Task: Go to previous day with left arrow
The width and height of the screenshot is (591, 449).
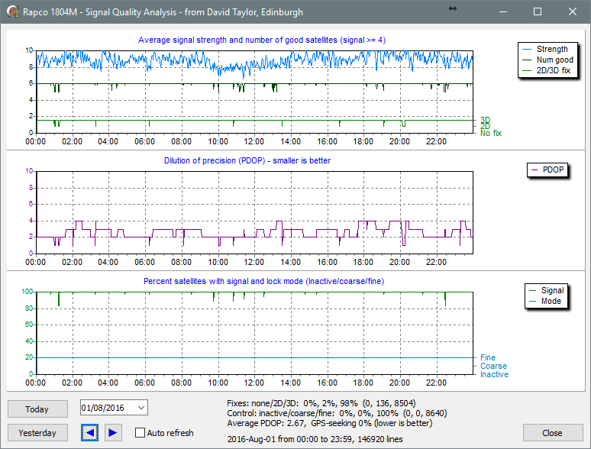Action: point(89,432)
